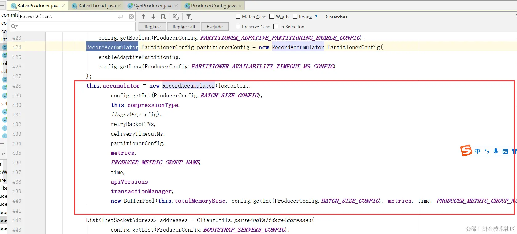Image resolution: width=517 pixels, height=234 pixels.
Task: Click 'apiVersions' on line 438
Action: [x=129, y=182]
